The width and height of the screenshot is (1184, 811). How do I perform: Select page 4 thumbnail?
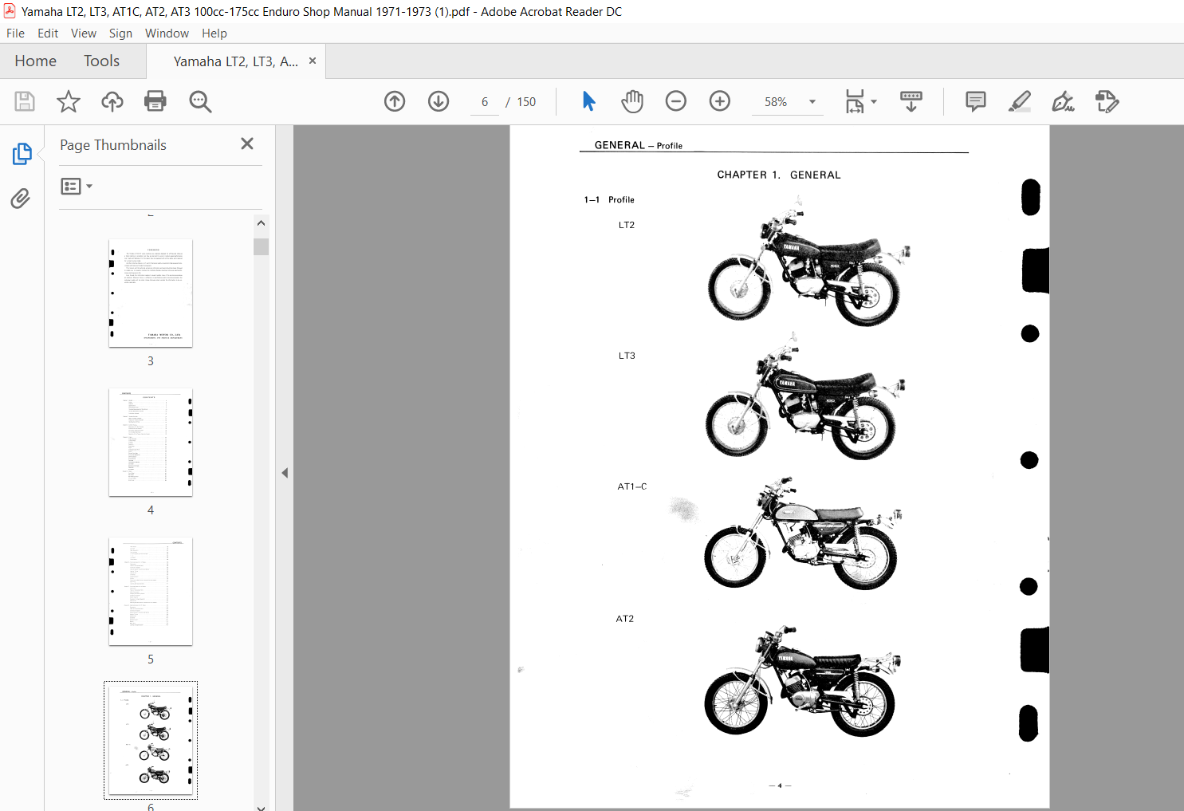(x=151, y=442)
